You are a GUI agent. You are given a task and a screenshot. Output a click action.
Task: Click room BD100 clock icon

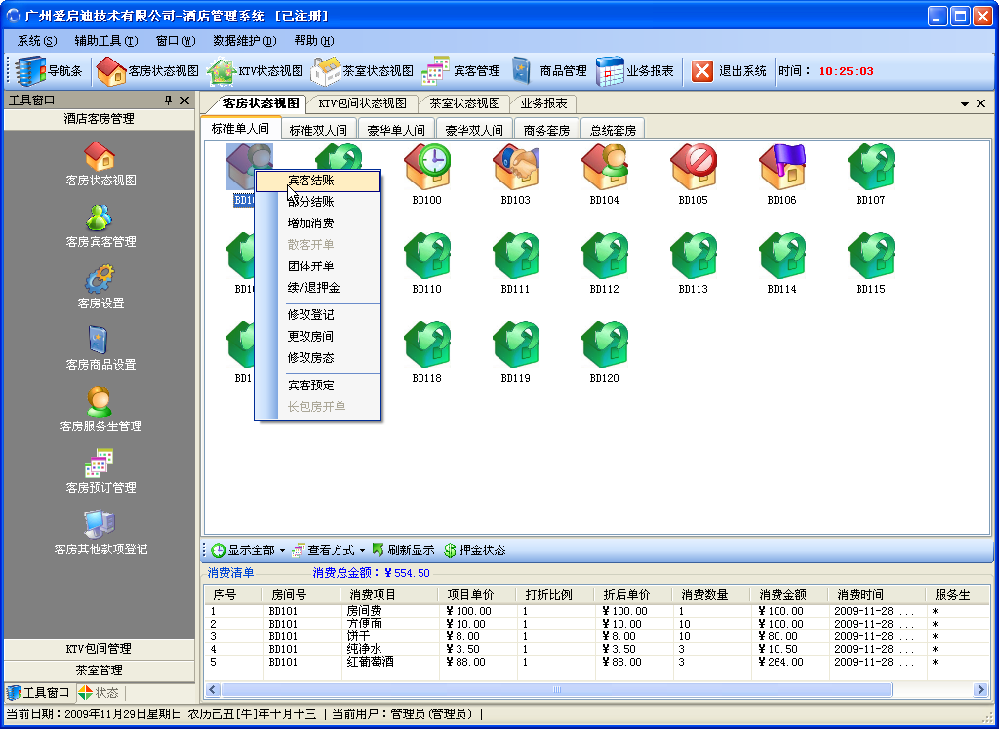(427, 168)
